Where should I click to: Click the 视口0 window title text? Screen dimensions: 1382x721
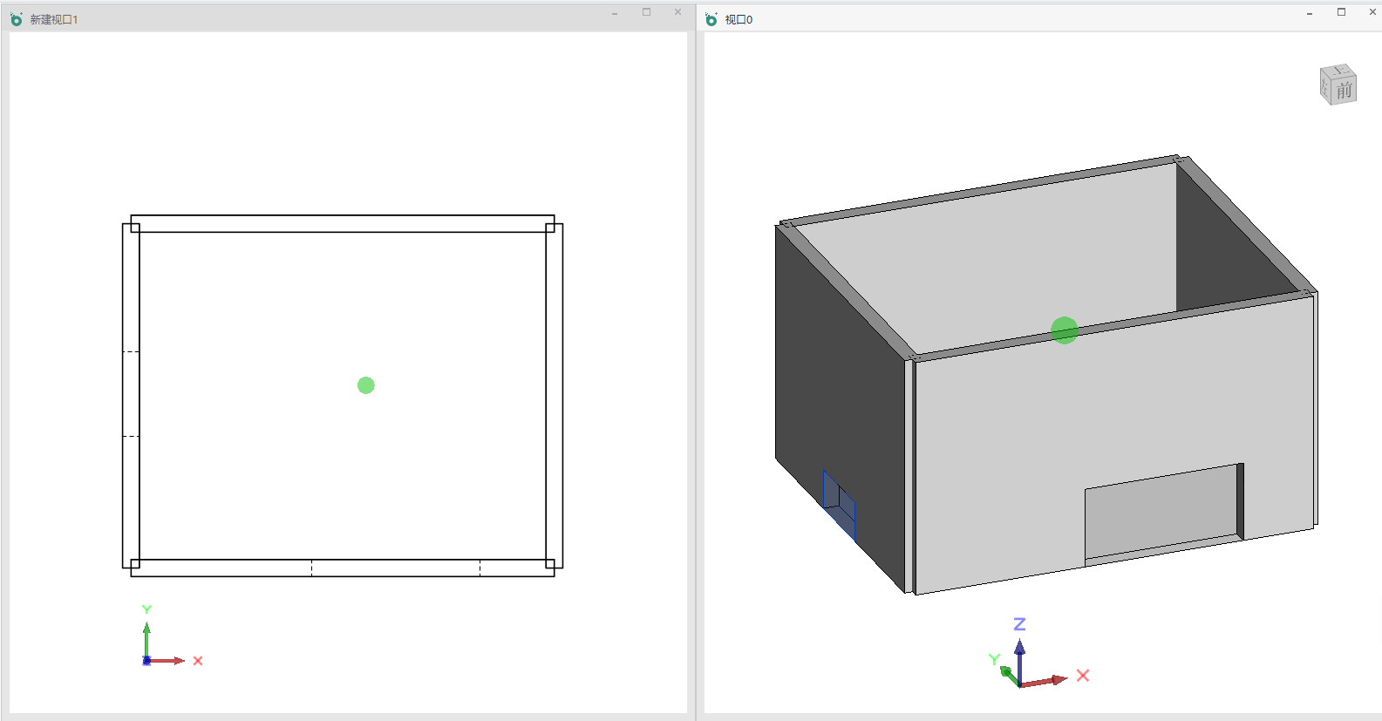[x=739, y=19]
